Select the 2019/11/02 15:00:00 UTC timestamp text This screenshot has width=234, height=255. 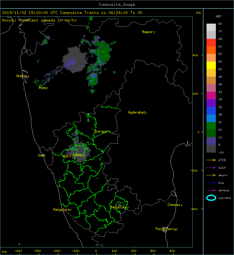[30, 13]
